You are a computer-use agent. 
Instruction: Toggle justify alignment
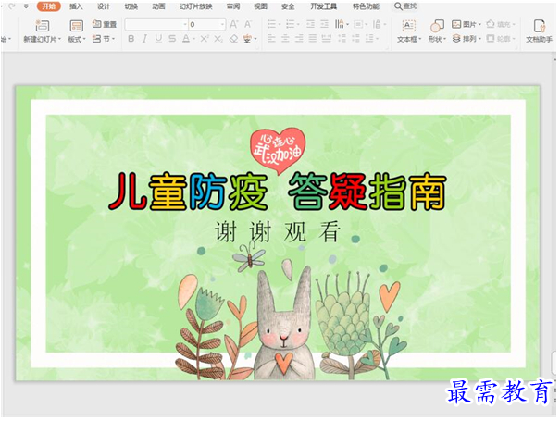tap(313, 39)
